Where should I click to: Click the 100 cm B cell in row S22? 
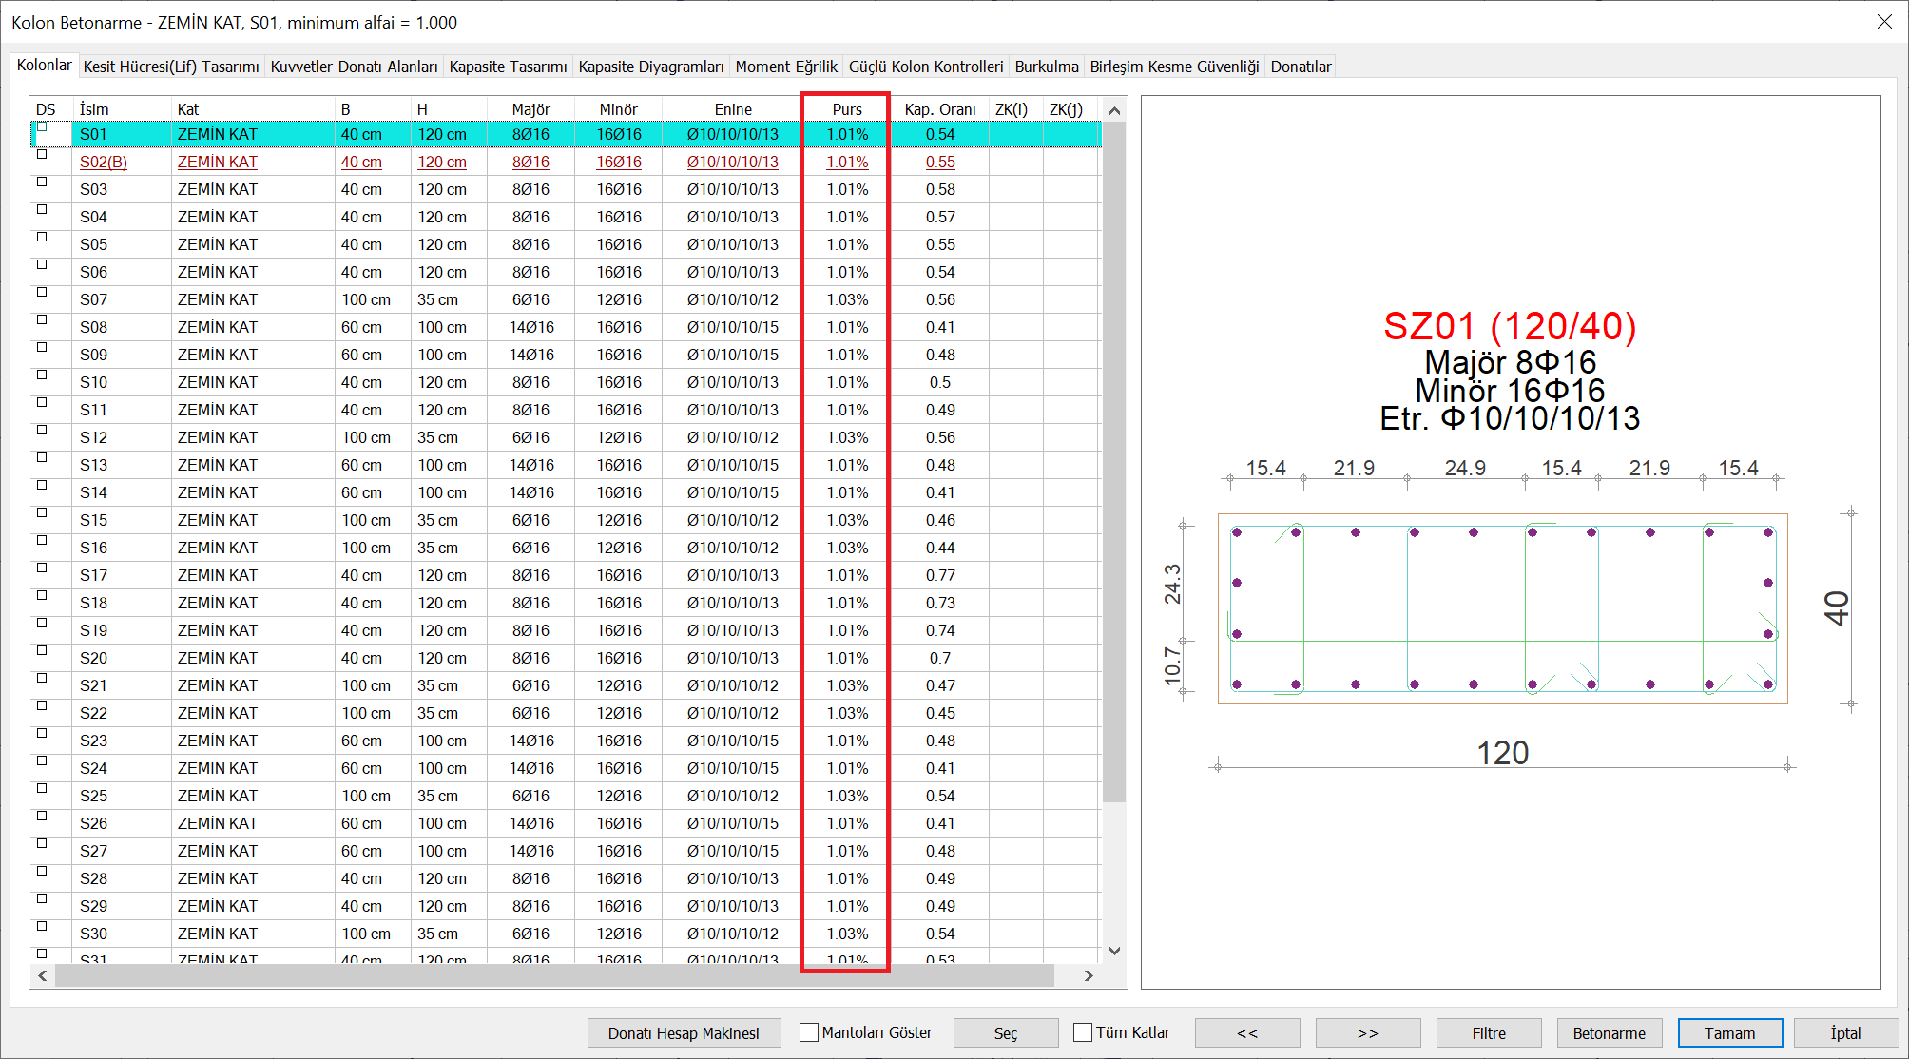[373, 713]
